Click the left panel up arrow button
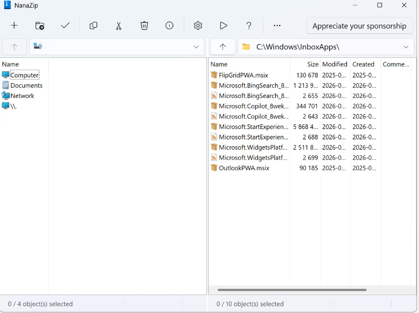 click(14, 47)
